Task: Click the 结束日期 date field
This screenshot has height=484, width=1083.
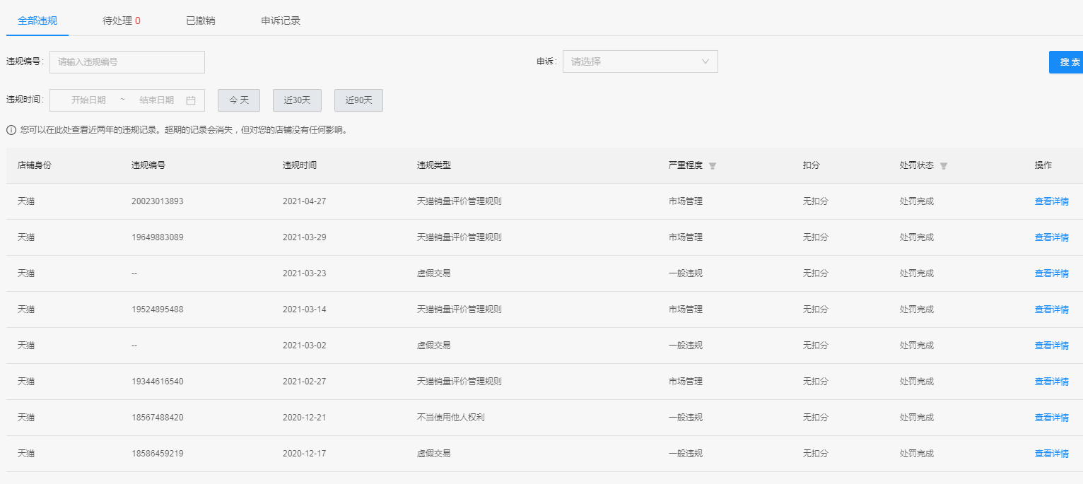Action: 156,100
